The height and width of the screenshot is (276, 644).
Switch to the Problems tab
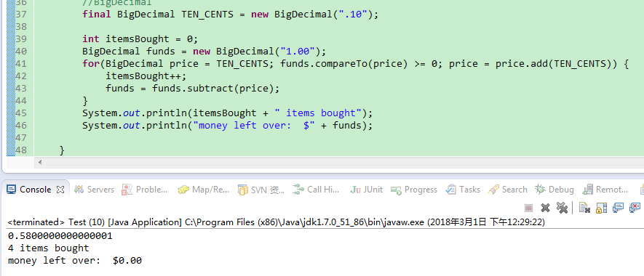pyautogui.click(x=145, y=190)
